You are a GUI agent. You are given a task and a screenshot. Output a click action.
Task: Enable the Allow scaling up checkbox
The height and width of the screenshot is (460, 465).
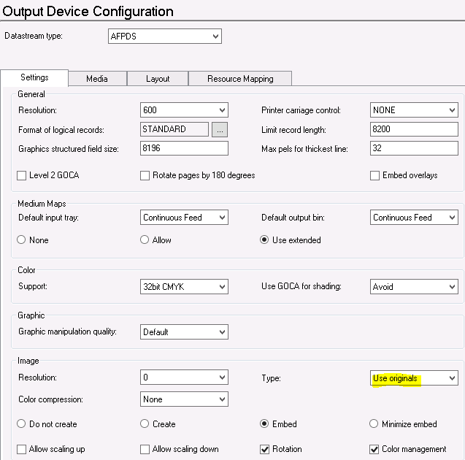tap(22, 449)
